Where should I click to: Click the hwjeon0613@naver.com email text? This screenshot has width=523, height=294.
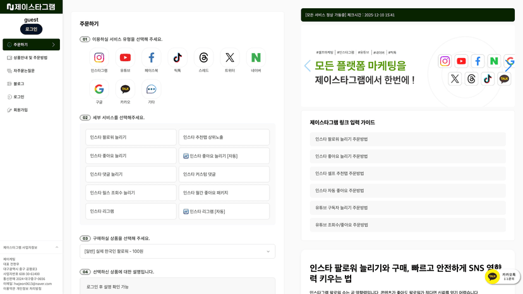33,284
